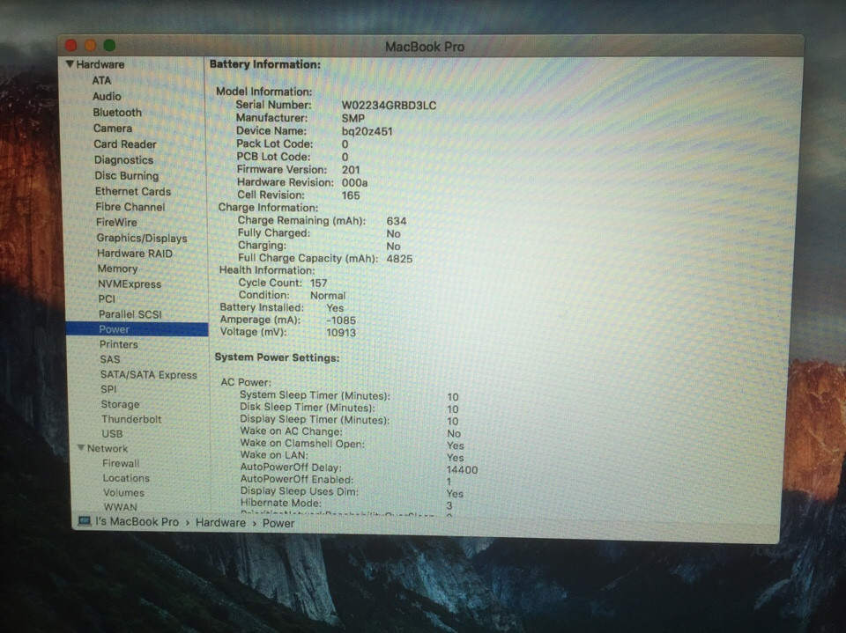Screen dimensions: 846x633
Task: Select Thunderbolt entry
Action: pyautogui.click(x=131, y=418)
